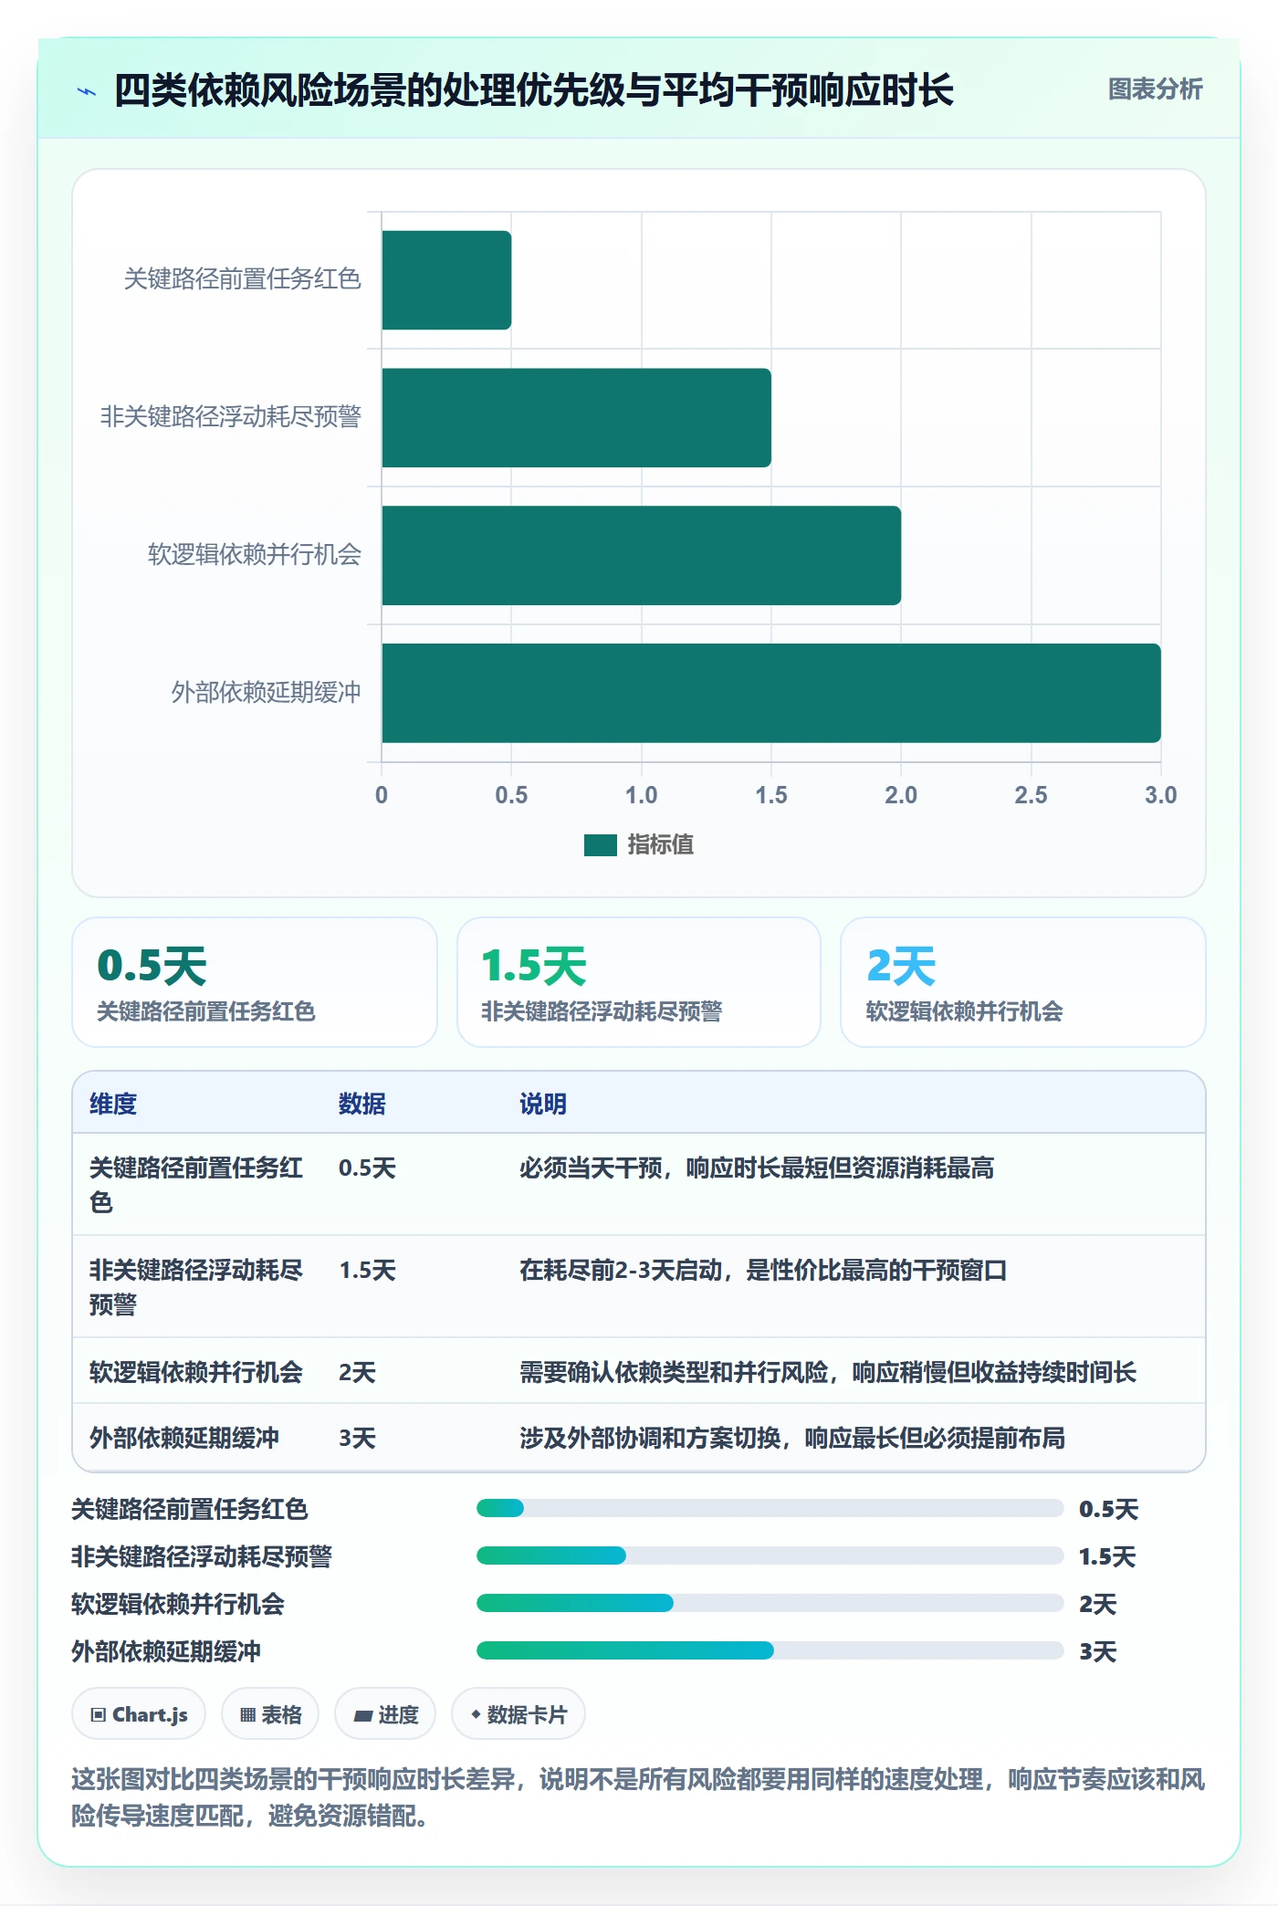Toggle the 指标值 legend color swatch
Viewport: 1278px width, 1906px height.
601,845
